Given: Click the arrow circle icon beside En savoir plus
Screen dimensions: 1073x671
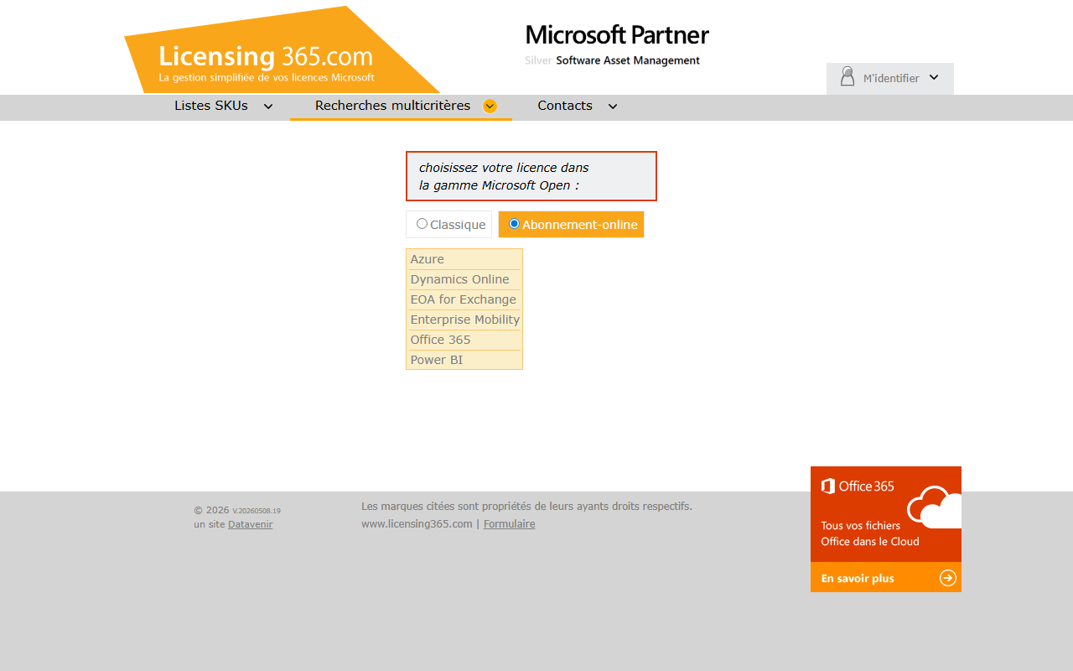Looking at the screenshot, I should [x=948, y=578].
